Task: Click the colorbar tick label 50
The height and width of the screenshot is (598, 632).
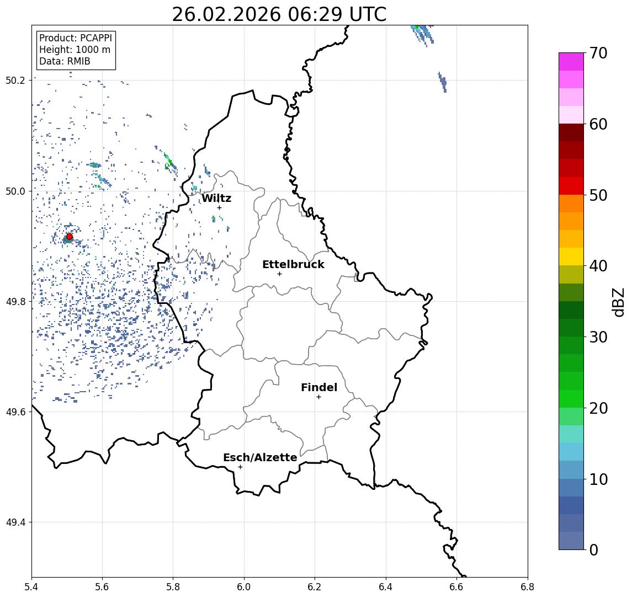Action: pyautogui.click(x=598, y=195)
